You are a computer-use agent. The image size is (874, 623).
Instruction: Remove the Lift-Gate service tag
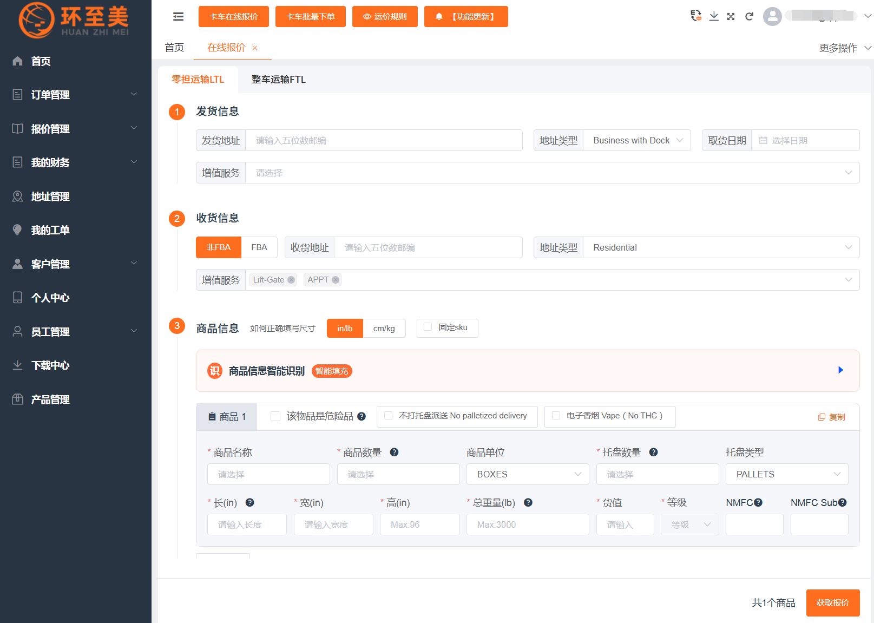[x=291, y=280]
